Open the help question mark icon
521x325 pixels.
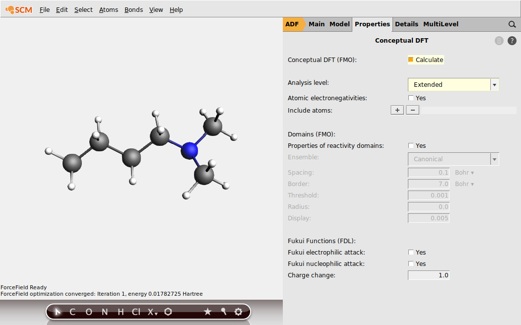click(x=512, y=41)
